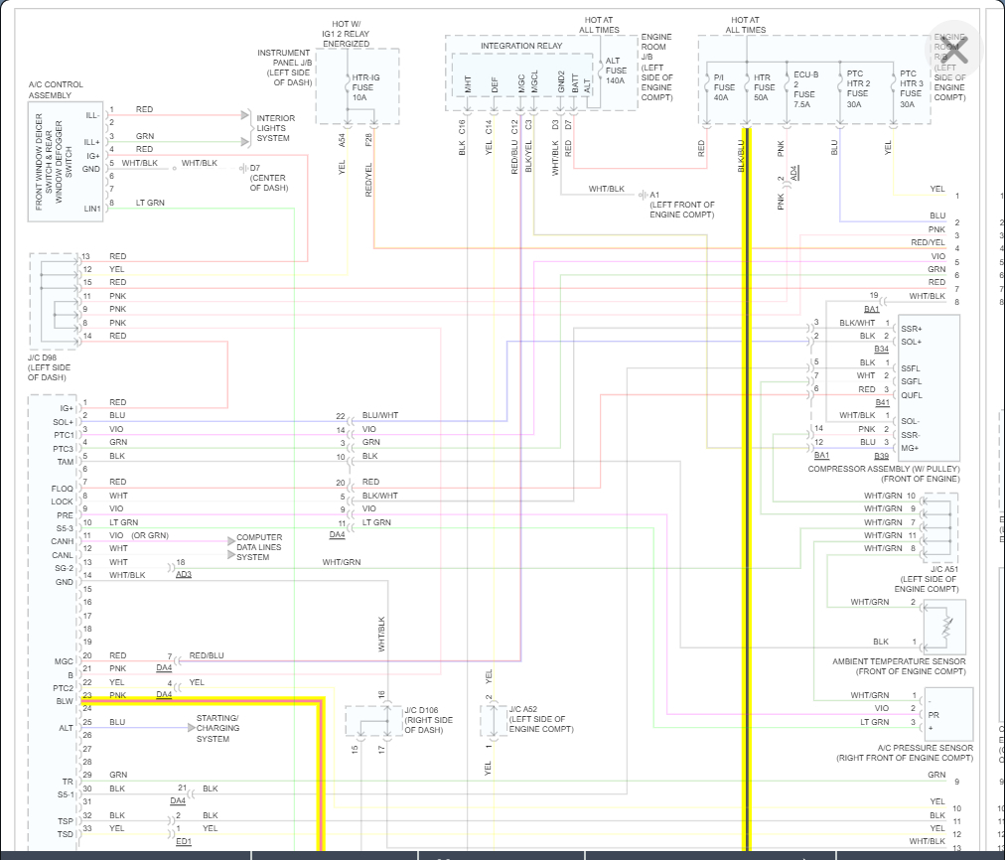
Task: Select the ECU-B 2 FUSE 7.5A label
Action: click(805, 89)
